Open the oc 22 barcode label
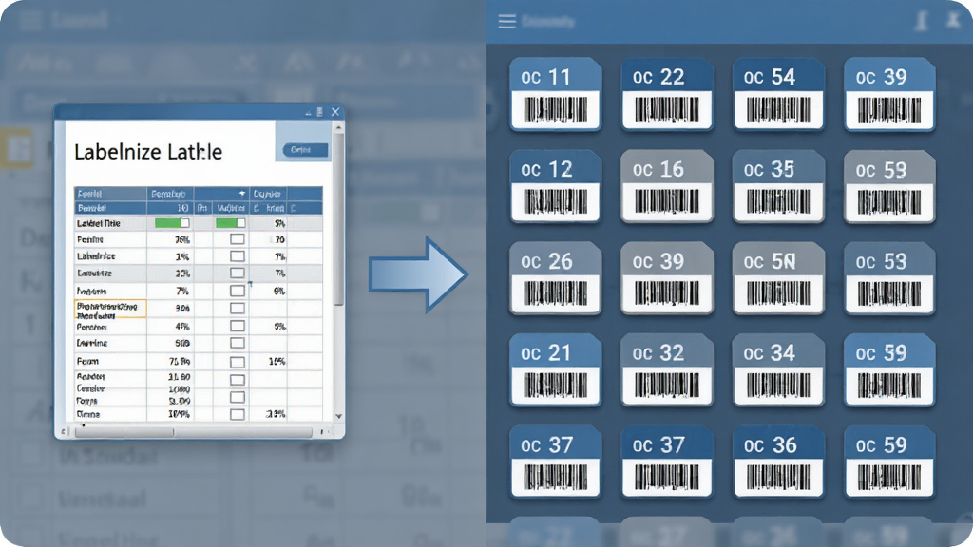973x547 pixels. 667,94
